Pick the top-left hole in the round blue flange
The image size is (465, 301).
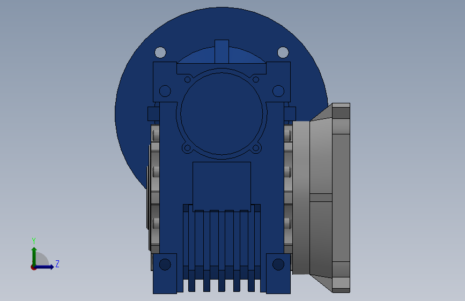coord(160,52)
